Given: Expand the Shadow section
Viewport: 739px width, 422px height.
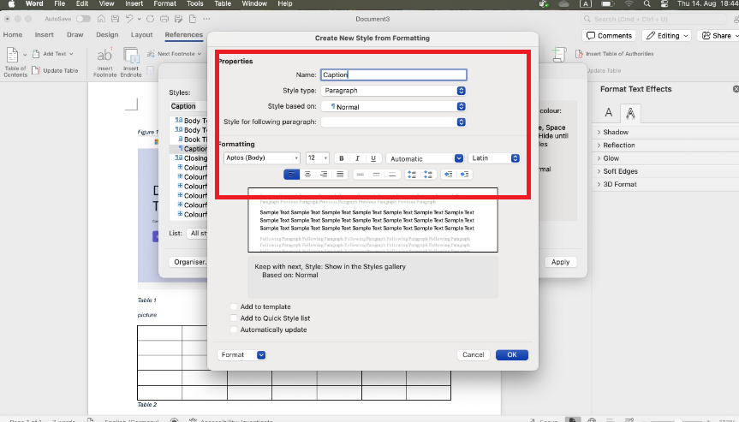Looking at the screenshot, I should [616, 133].
